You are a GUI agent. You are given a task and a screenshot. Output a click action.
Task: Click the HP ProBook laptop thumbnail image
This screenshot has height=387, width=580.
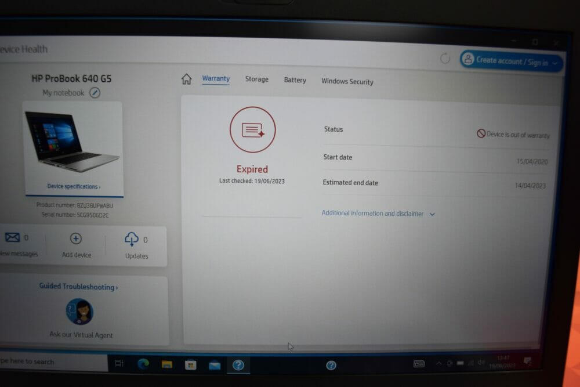click(x=72, y=142)
